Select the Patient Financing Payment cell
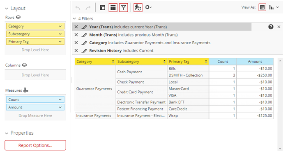The width and height of the screenshot is (283, 151). pyautogui.click(x=141, y=109)
